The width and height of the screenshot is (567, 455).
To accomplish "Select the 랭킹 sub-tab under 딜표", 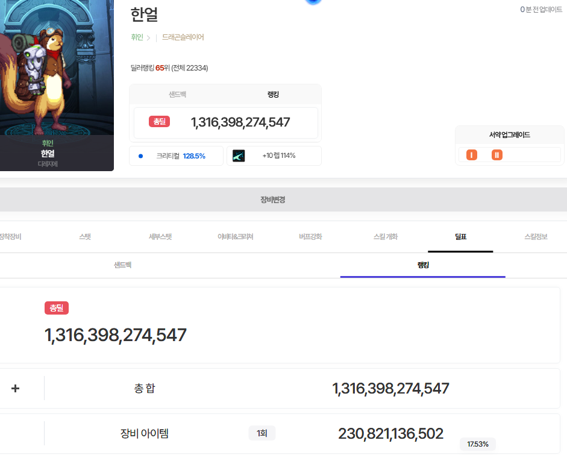I will pos(423,265).
